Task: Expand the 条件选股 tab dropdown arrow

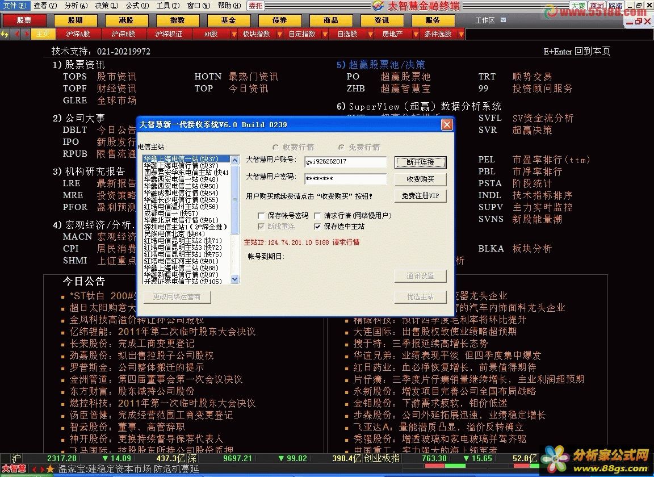Action: coord(461,34)
